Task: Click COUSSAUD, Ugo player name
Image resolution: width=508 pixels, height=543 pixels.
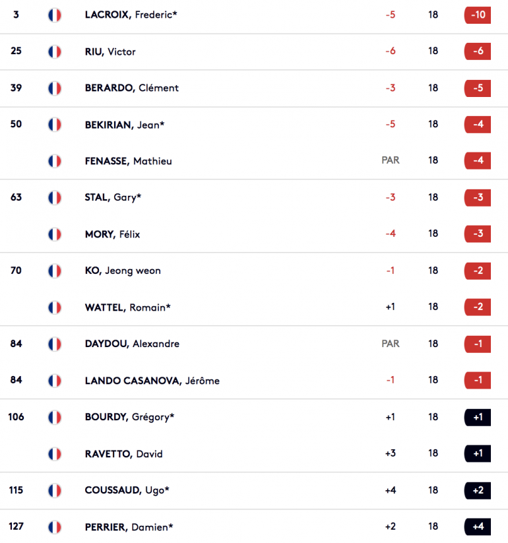Action: (127, 490)
